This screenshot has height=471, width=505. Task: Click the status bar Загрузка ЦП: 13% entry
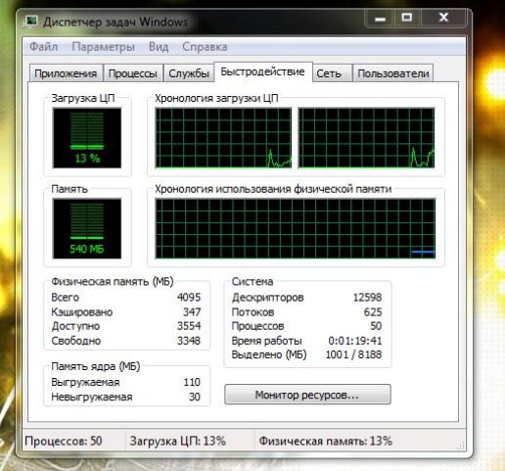pos(178,441)
